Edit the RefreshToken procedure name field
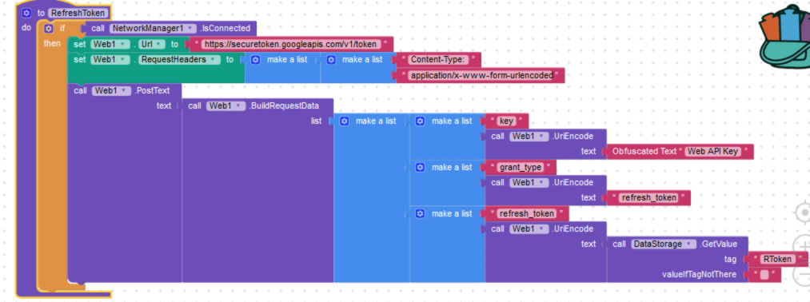 point(78,13)
